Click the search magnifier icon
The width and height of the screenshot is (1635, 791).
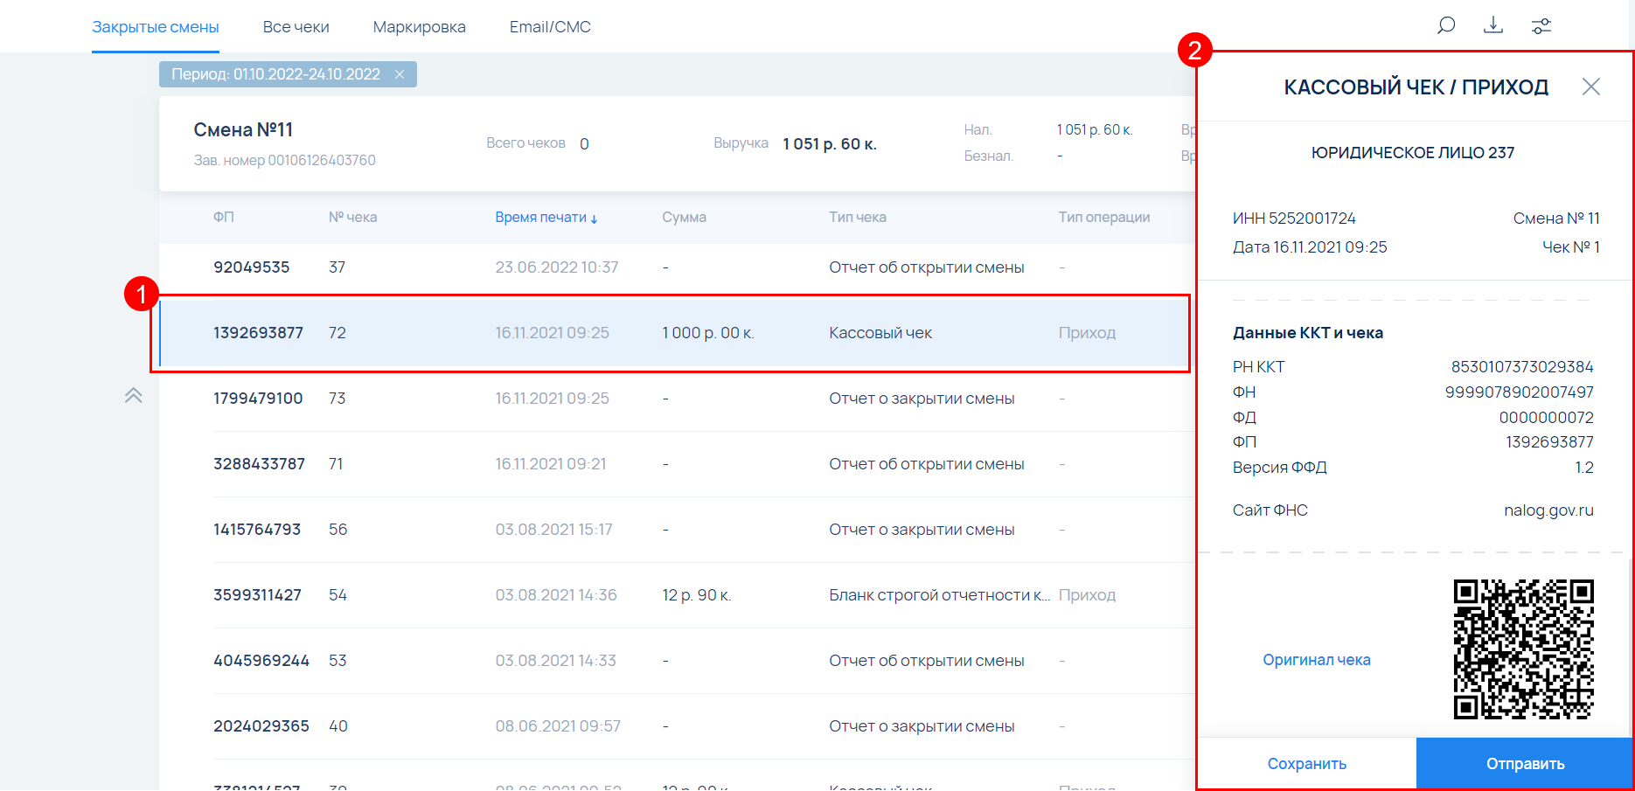1446,25
